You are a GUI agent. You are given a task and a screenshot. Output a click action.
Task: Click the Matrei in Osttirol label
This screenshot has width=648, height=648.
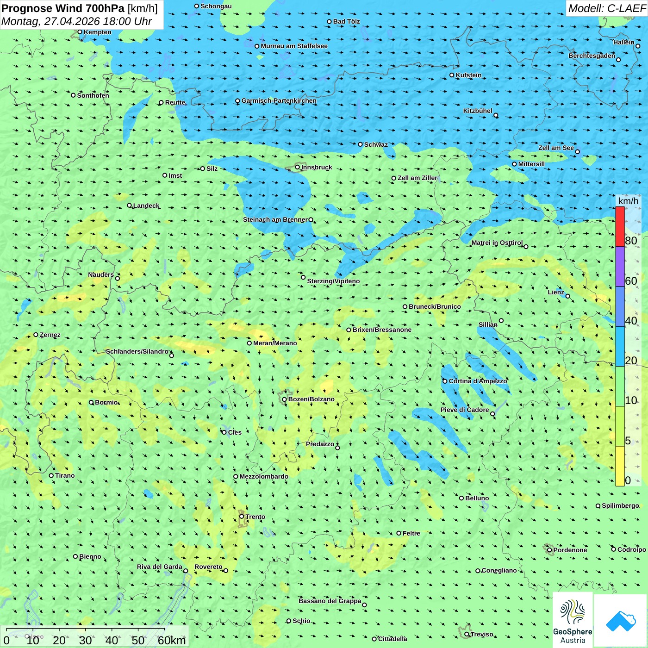[497, 243]
